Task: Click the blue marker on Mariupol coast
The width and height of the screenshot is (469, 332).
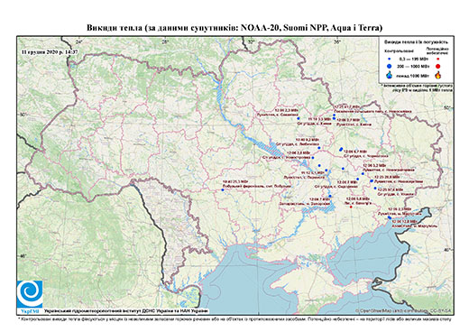Action: [390, 217]
